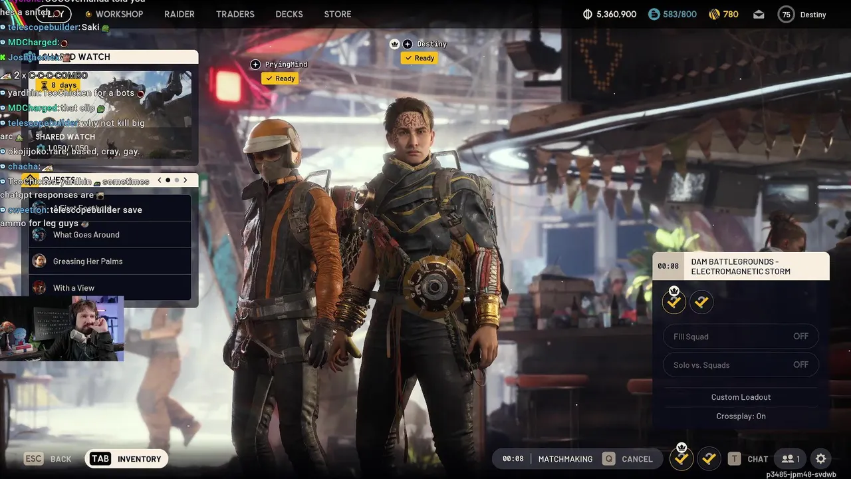Select the second quest page dot

(177, 180)
